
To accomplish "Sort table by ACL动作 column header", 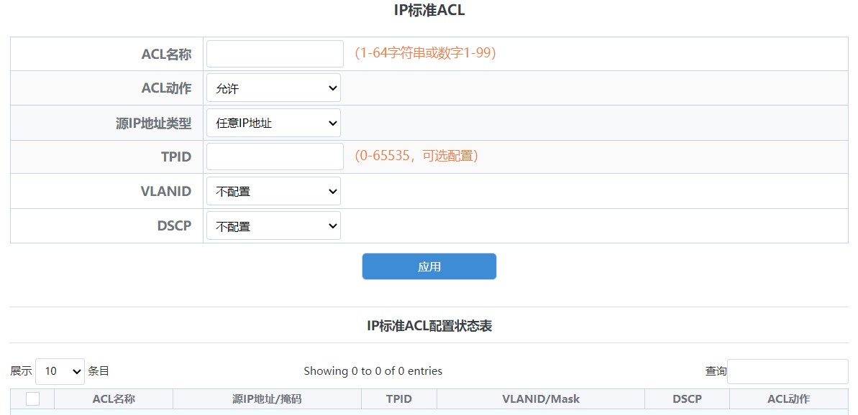I will (788, 399).
